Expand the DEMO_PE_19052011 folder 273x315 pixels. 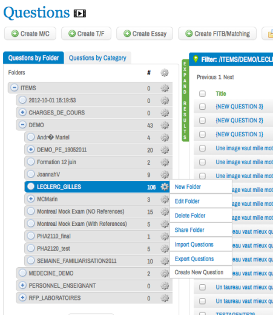[31, 150]
